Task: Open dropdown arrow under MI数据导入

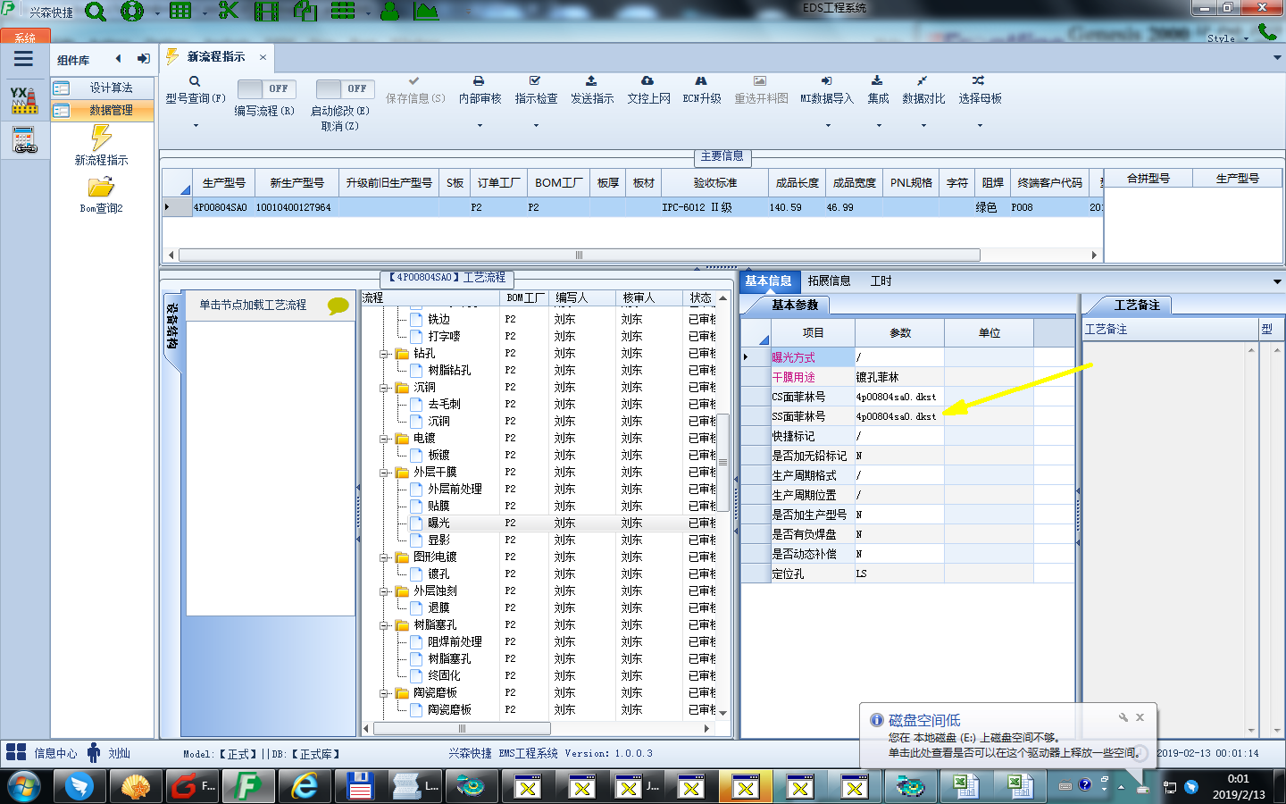Action: 827,125
